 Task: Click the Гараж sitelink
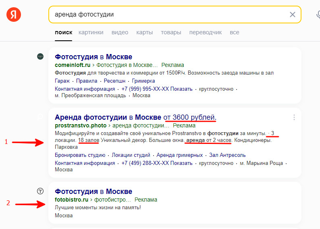tap(62, 81)
